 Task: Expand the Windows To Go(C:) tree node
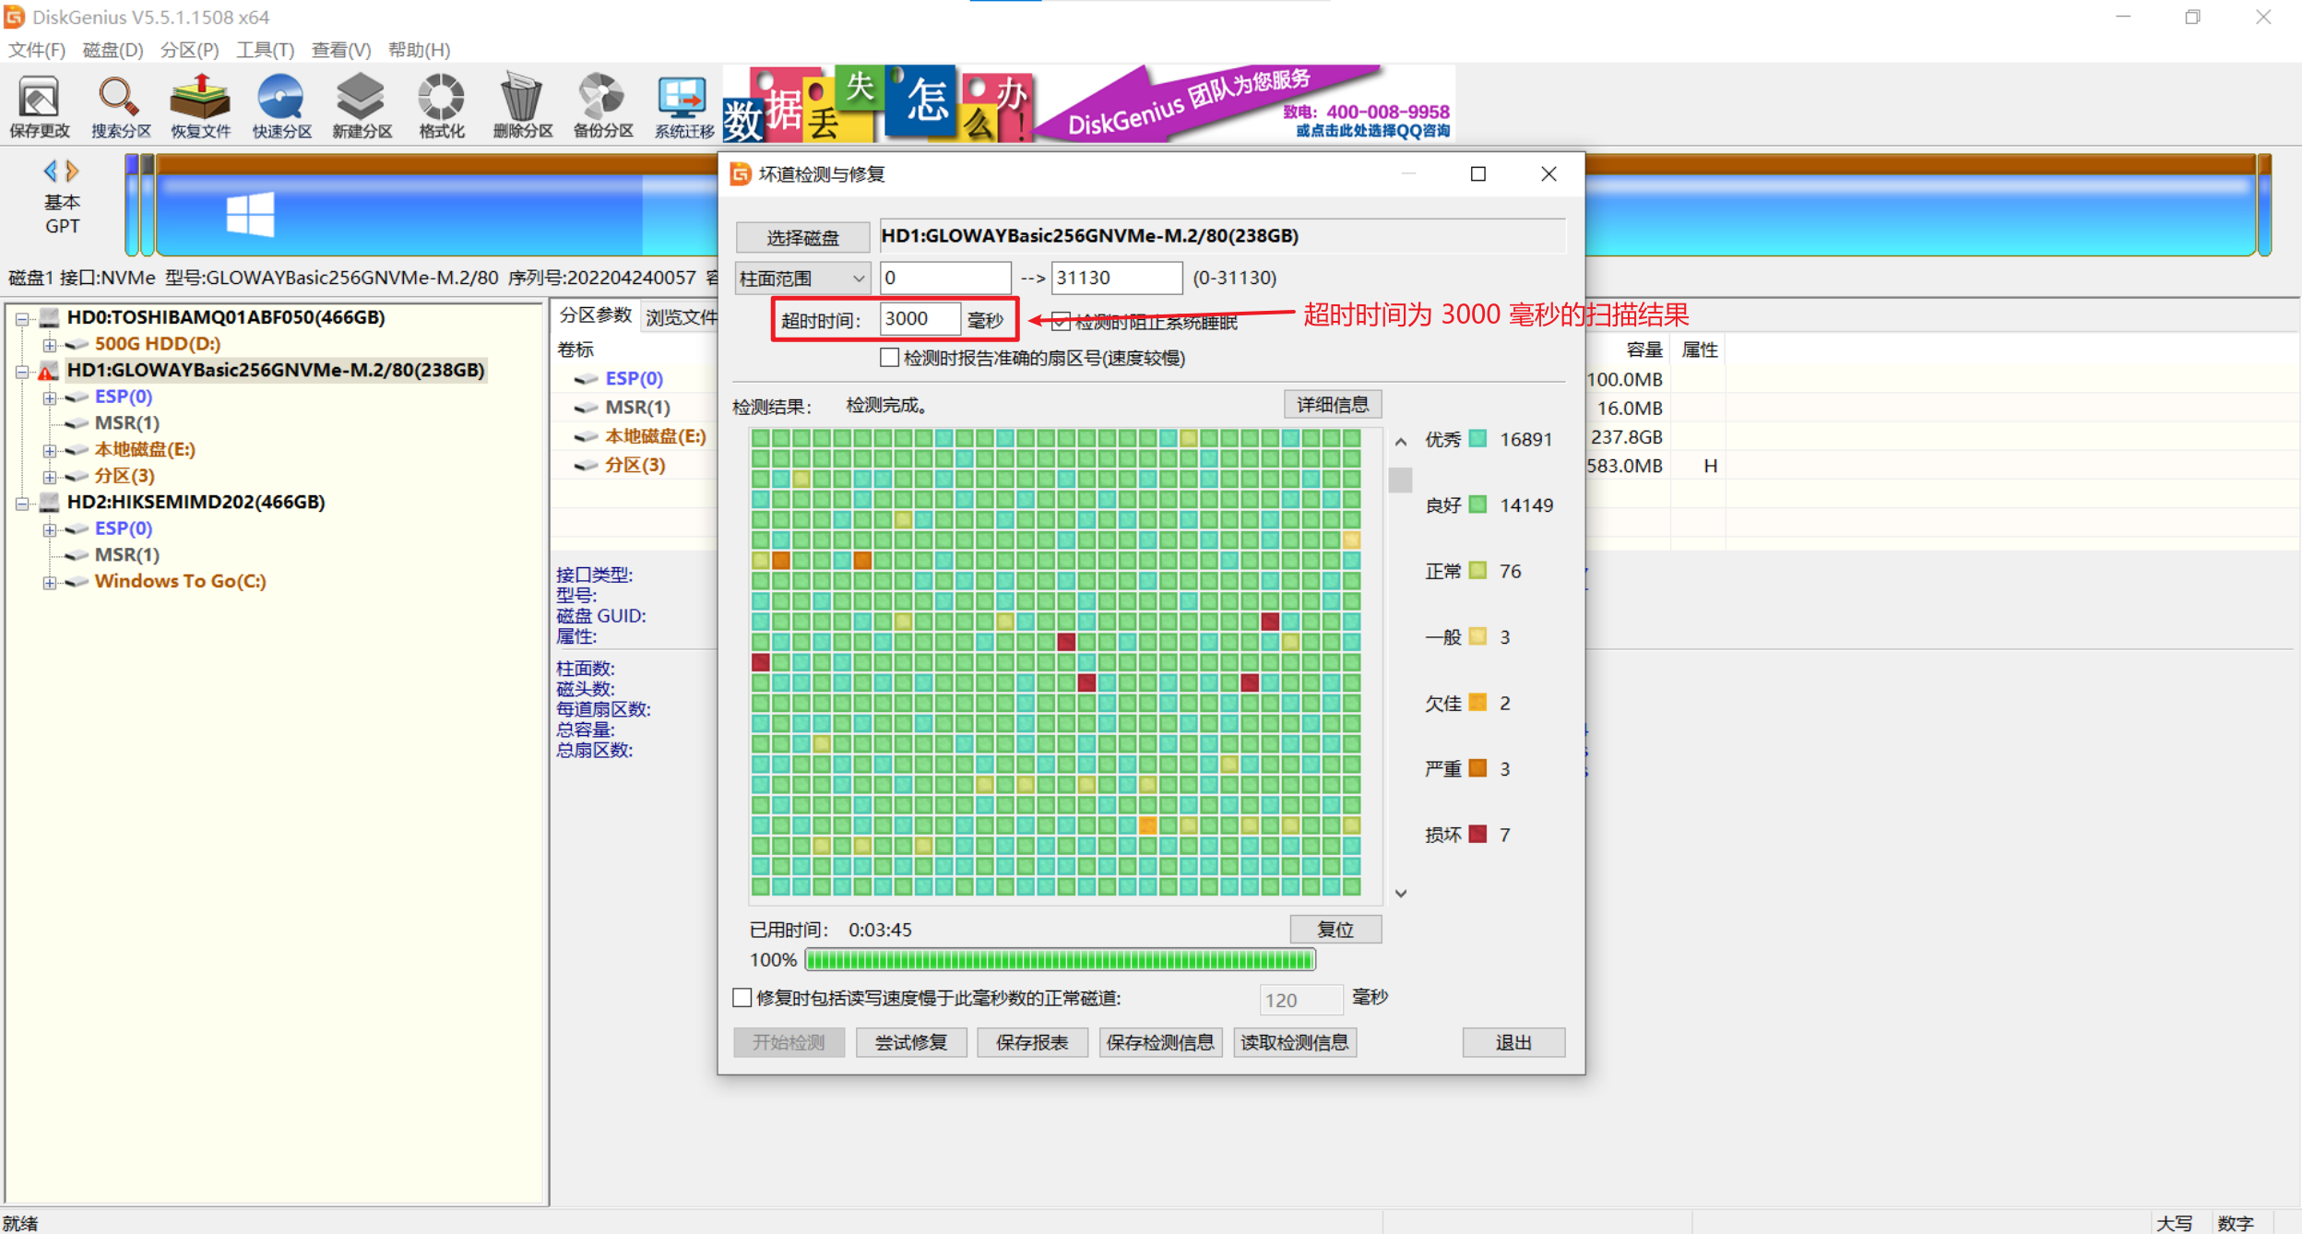pos(50,582)
